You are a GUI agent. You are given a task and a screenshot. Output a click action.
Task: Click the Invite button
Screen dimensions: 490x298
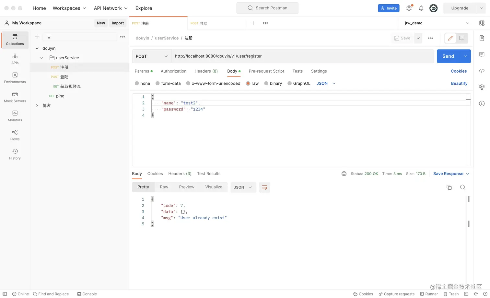[389, 8]
